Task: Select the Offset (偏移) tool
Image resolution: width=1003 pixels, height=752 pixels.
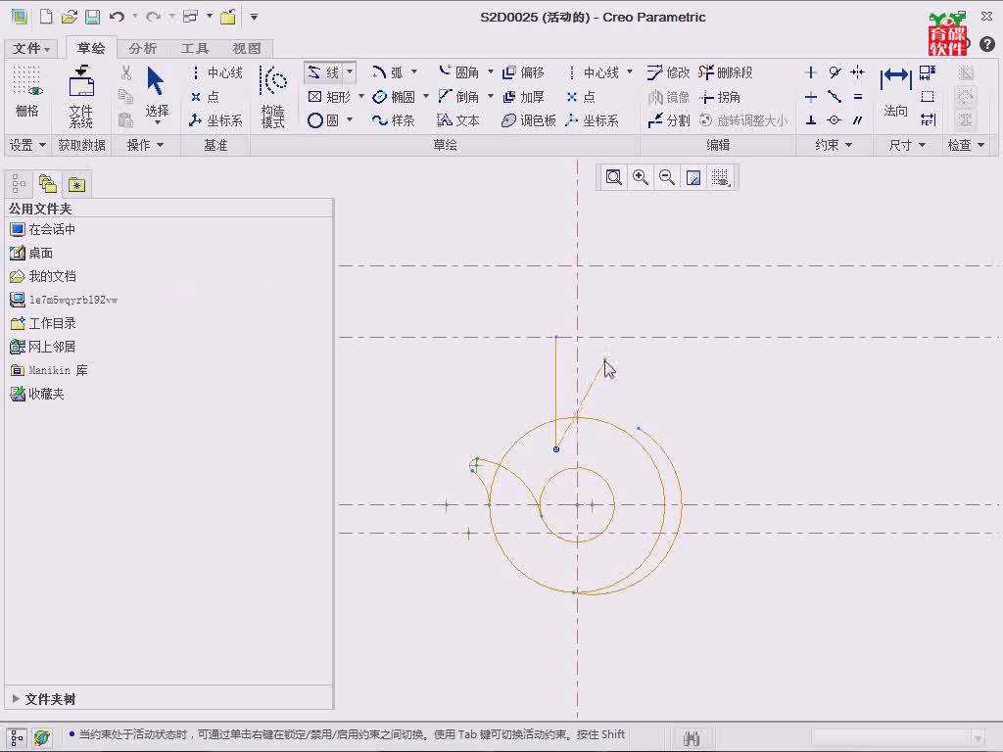Action: (523, 72)
